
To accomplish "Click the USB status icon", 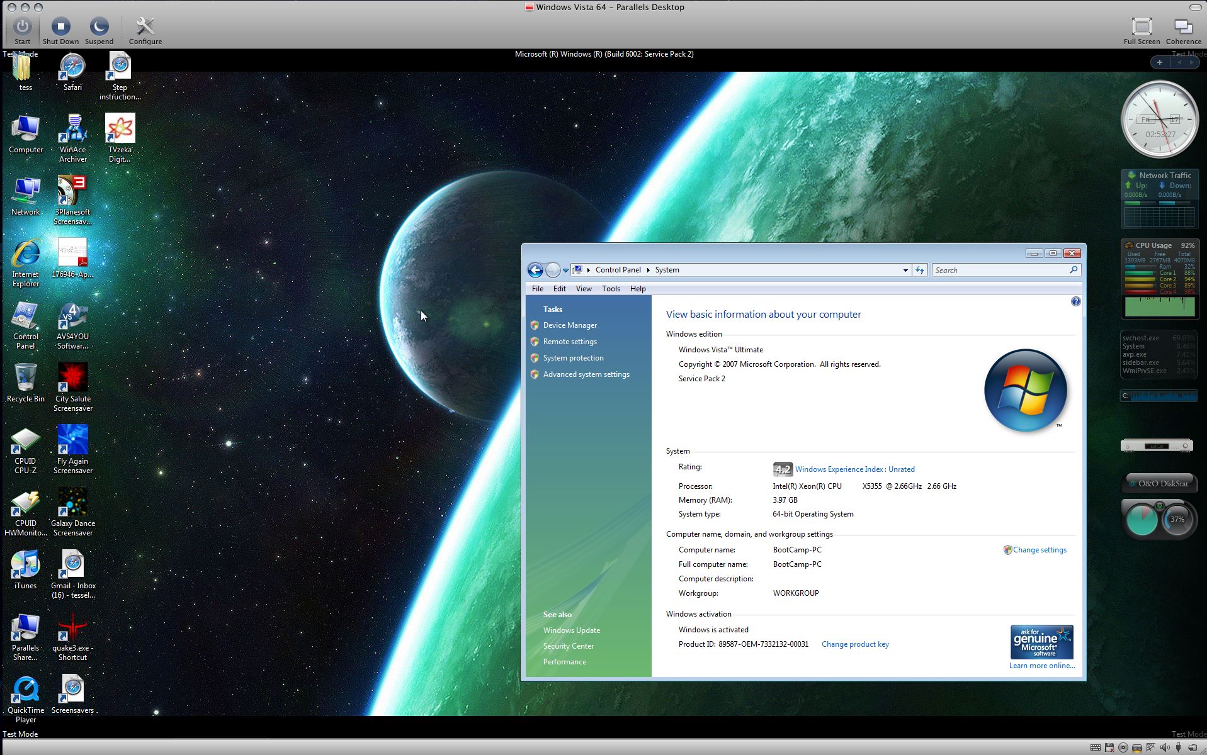I will [x=1179, y=747].
